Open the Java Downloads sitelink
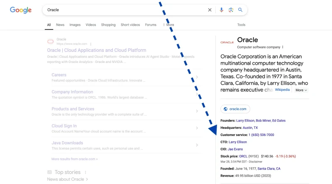332x184 pixels. [x=67, y=143]
